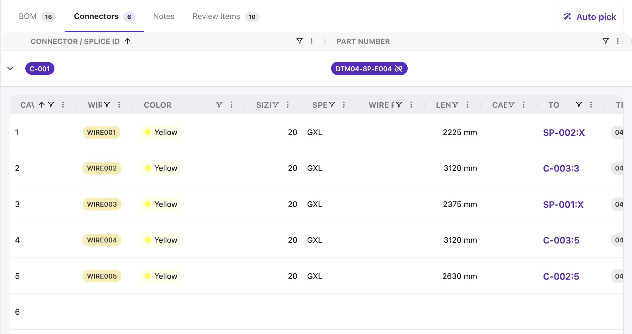The height and width of the screenshot is (334, 632).
Task: Filter the Wire F column
Action: [x=399, y=105]
